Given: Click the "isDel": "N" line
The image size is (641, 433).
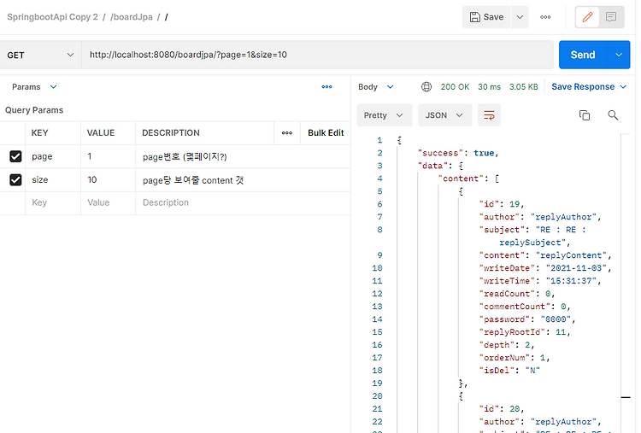Looking at the screenshot, I should click(509, 371).
